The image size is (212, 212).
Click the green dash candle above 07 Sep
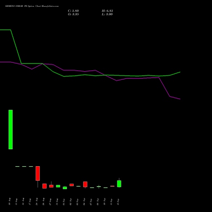click(92, 188)
